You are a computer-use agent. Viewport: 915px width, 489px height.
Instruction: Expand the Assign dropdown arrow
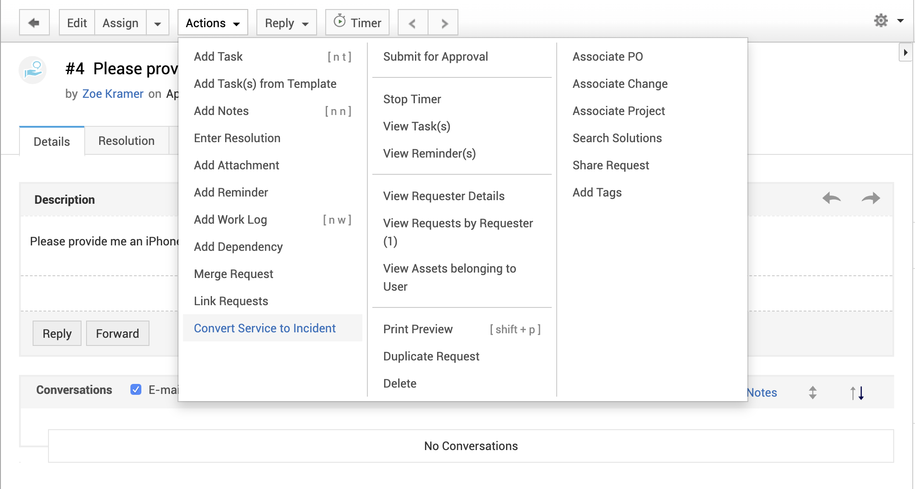(158, 23)
